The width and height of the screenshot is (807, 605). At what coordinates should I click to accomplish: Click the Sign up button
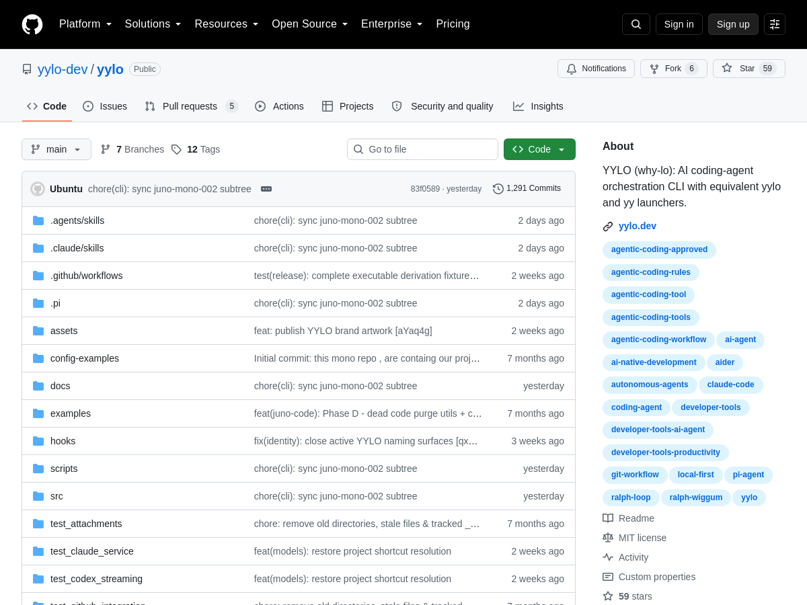pos(733,24)
